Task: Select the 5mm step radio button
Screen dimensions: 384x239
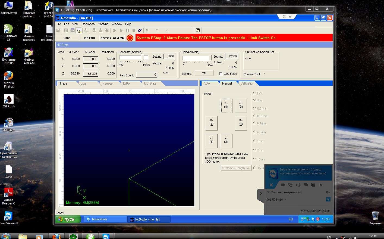Action: [x=254, y=150]
